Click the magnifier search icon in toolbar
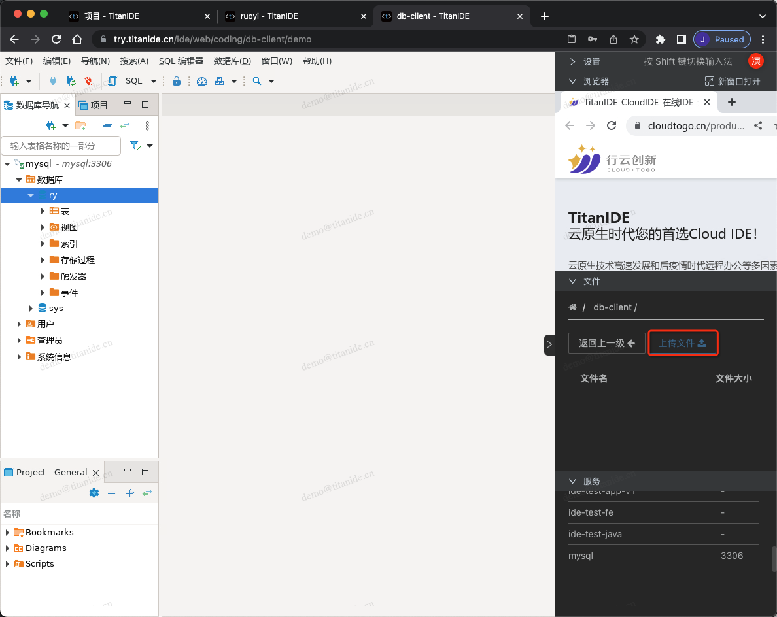Screen dimensions: 777x617 pos(257,81)
